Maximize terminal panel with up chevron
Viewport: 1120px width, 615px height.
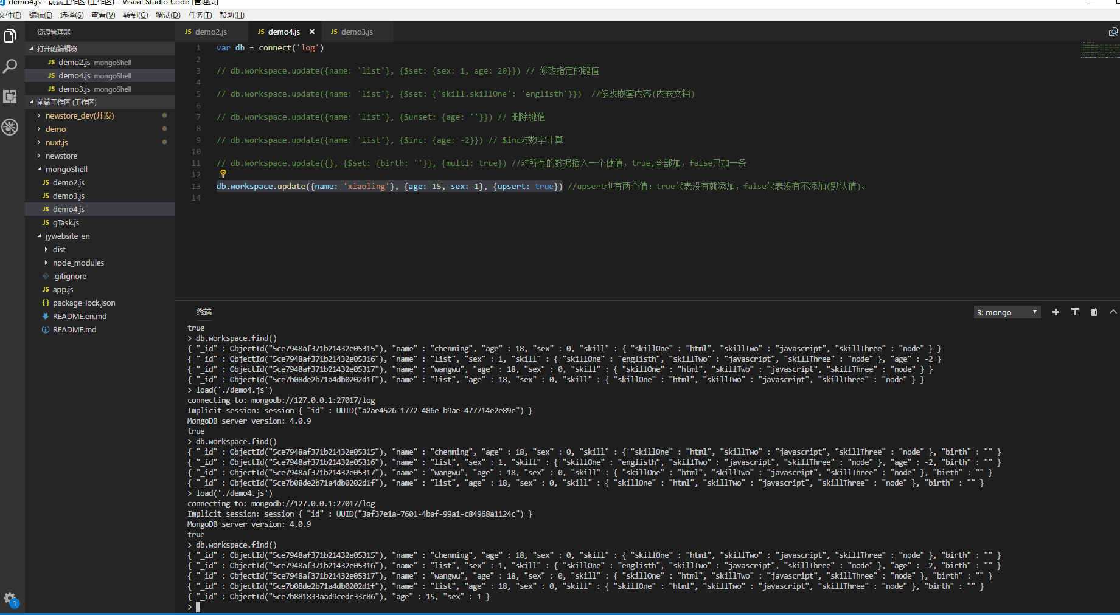tap(1113, 312)
